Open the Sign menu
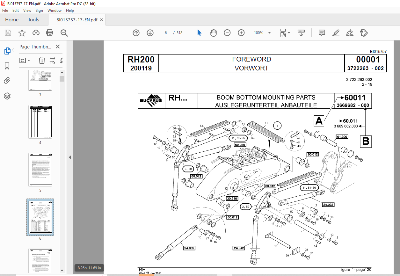The image size is (400, 276). point(39,11)
